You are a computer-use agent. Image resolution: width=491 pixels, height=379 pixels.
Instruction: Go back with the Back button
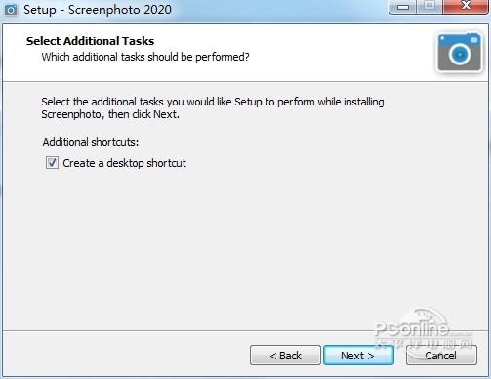click(285, 356)
